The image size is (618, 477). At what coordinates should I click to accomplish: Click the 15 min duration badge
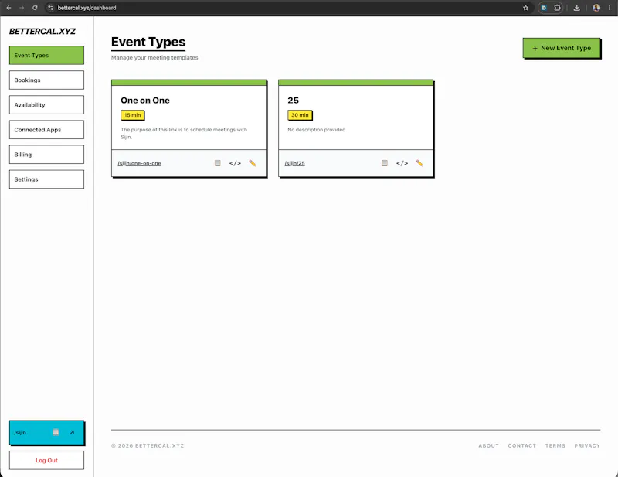[x=132, y=115]
